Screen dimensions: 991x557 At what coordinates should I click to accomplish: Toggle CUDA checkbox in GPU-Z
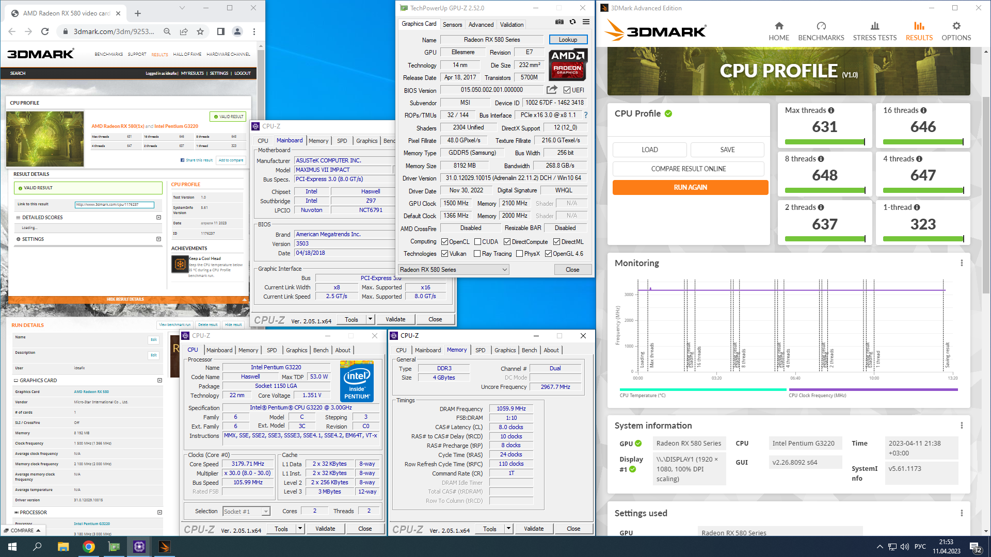pyautogui.click(x=477, y=242)
